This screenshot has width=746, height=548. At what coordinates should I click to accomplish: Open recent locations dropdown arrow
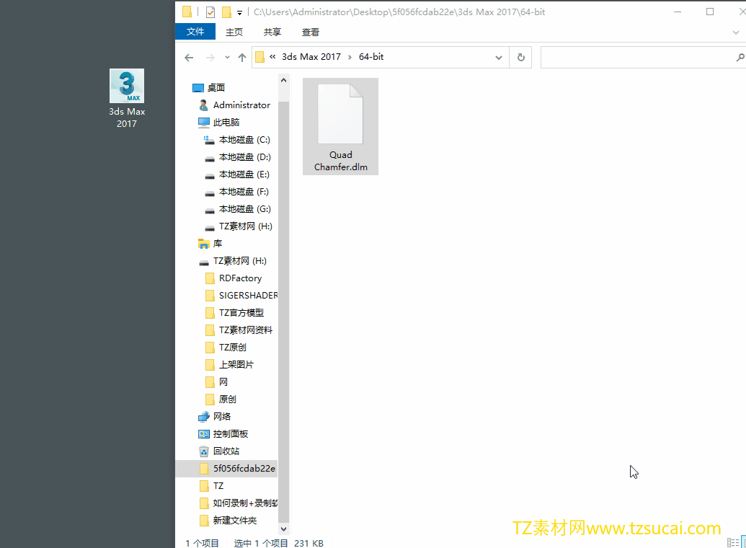228,58
